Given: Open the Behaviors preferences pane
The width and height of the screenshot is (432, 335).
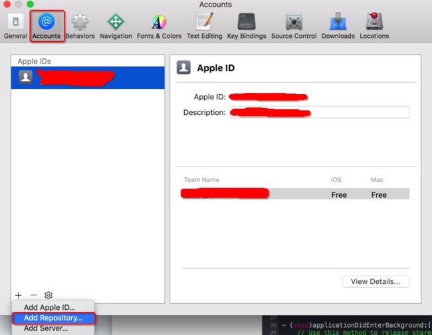Looking at the screenshot, I should click(80, 27).
